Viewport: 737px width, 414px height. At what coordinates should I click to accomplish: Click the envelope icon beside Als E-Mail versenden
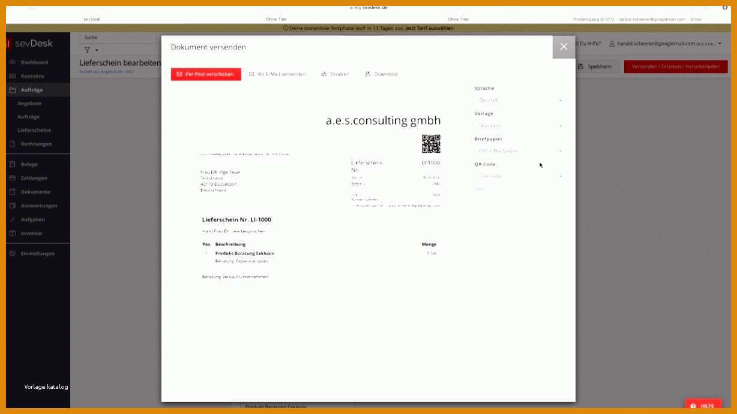click(x=252, y=74)
